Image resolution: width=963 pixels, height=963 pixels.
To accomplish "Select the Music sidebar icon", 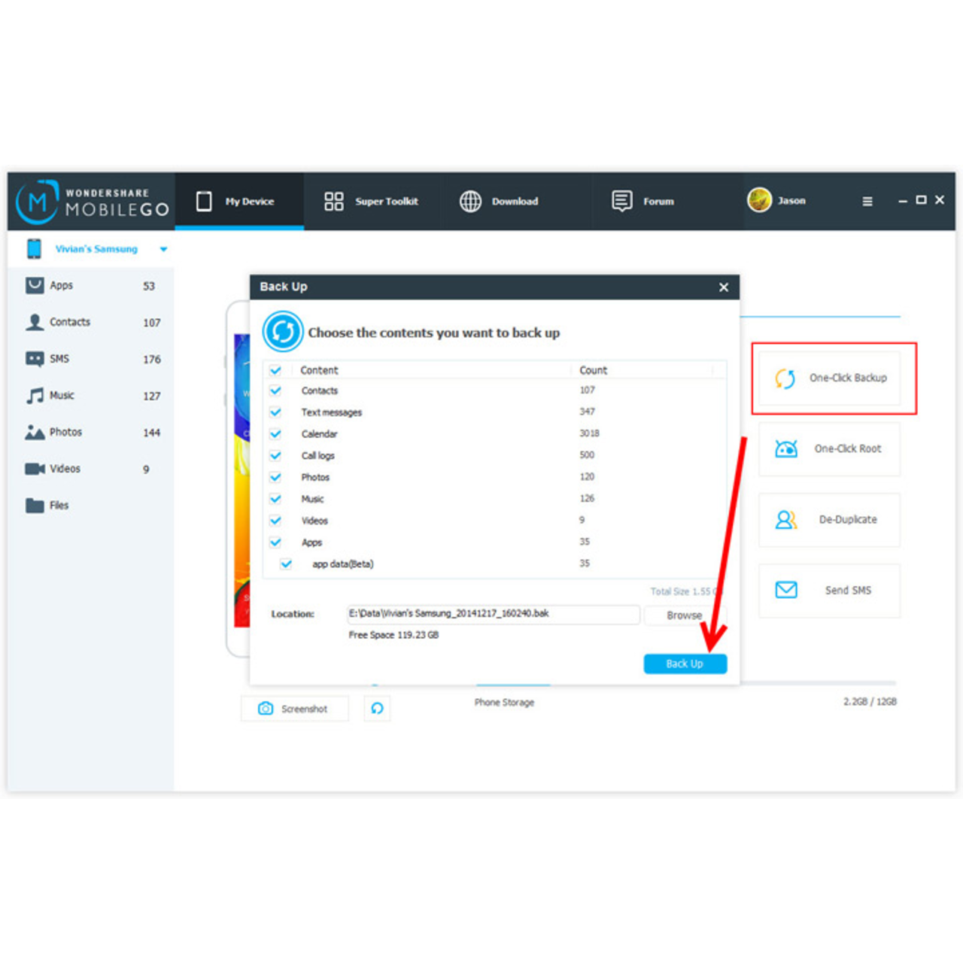I will tap(35, 395).
